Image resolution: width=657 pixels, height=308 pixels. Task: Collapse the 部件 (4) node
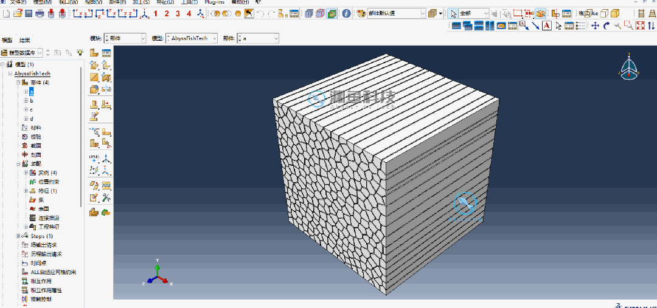click(18, 83)
